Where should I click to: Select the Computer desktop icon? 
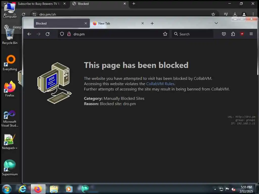(10, 10)
